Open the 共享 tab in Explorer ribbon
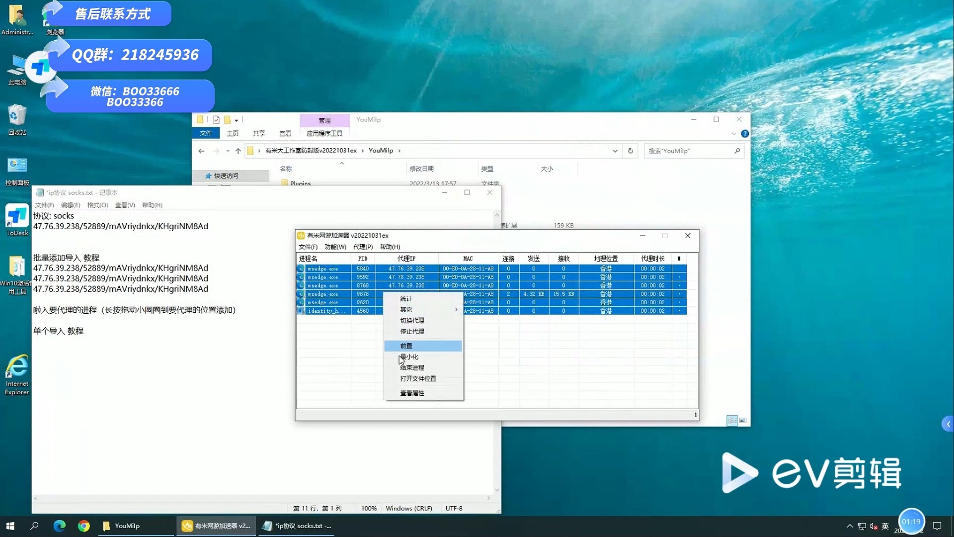 [259, 133]
